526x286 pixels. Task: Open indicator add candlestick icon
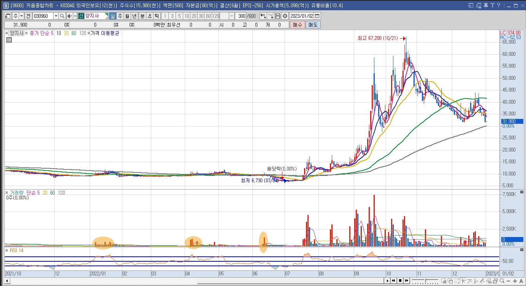(263, 16)
